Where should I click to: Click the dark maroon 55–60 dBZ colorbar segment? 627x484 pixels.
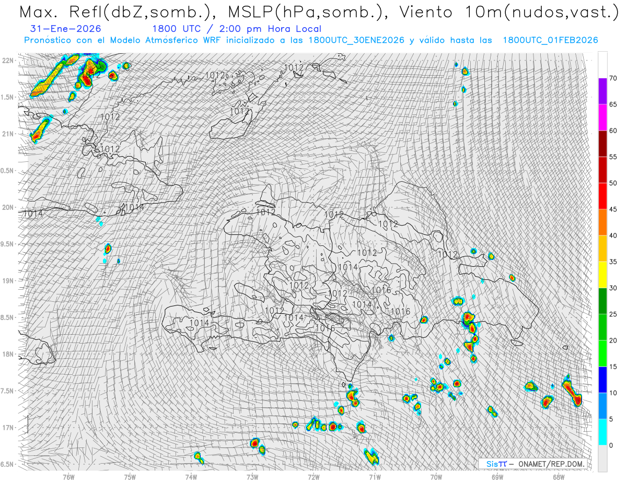pyautogui.click(x=602, y=144)
